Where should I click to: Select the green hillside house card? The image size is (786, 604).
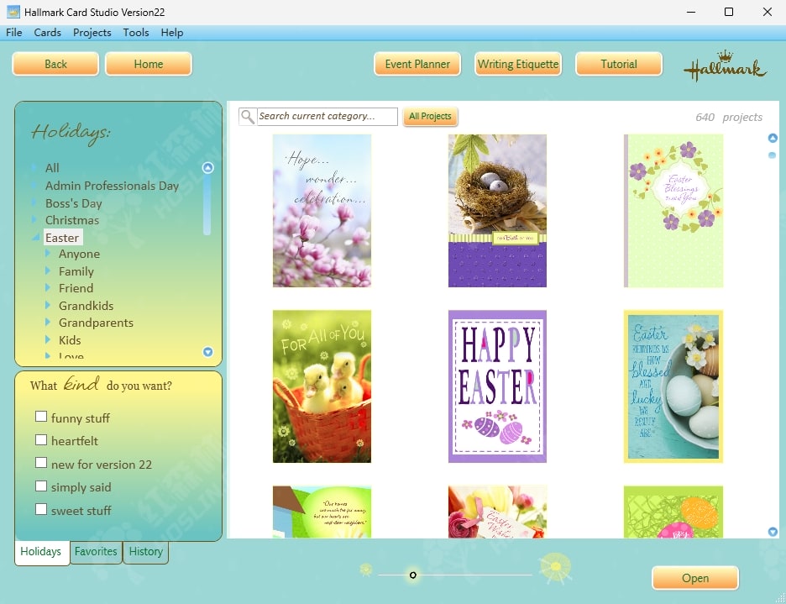click(322, 512)
